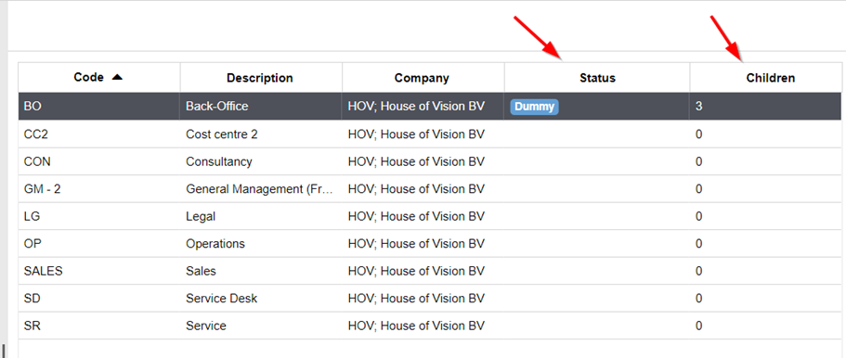
Task: Click the ascending sort arrow beside Code
Action: pos(117,78)
